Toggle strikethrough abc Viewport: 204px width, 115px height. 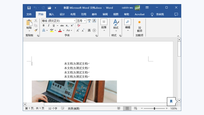(62, 26)
